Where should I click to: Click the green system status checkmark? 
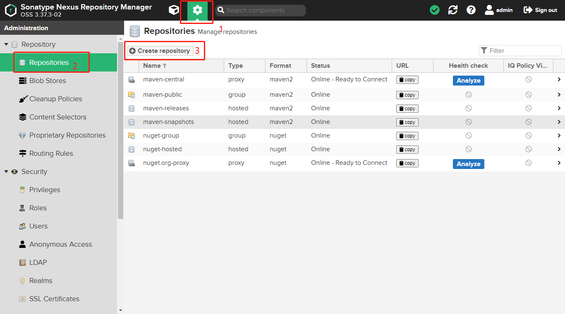435,10
